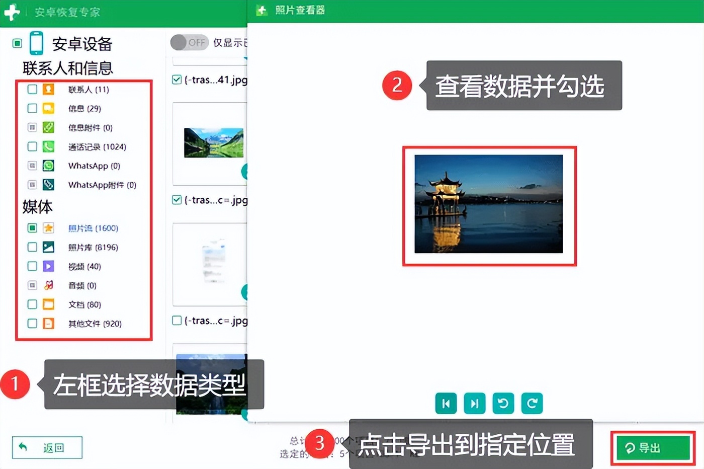Select the 音频 audio icon
Image resolution: width=704 pixels, height=469 pixels.
click(x=48, y=285)
